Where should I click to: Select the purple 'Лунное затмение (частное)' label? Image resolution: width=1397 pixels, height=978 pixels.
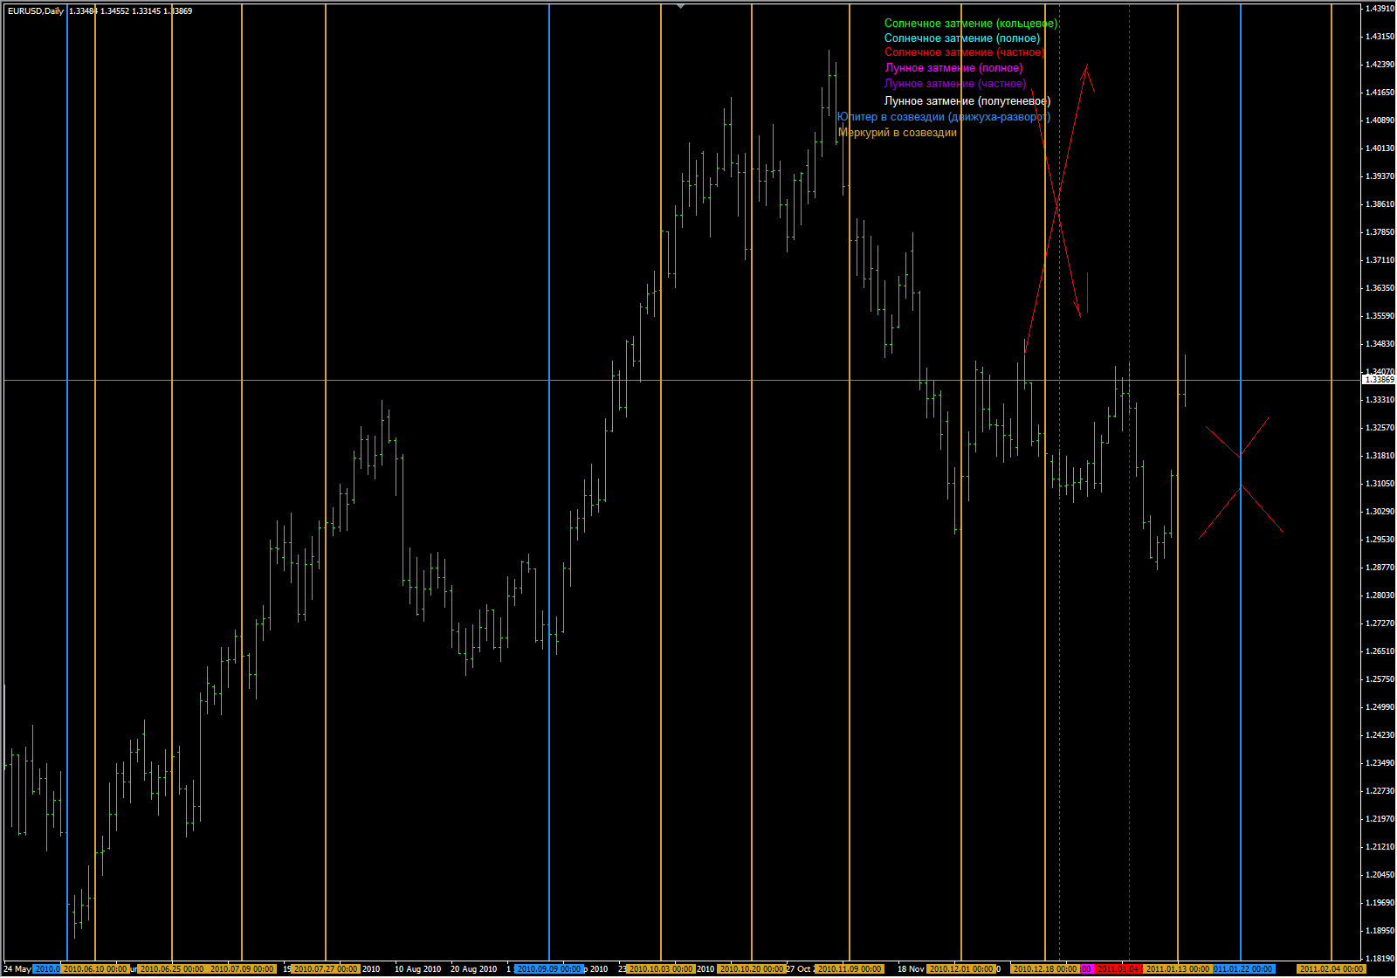coord(955,84)
